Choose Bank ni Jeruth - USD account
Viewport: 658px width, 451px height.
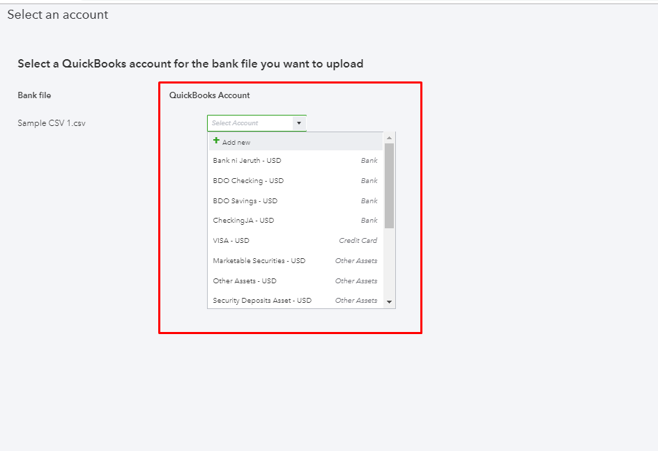[296, 161]
